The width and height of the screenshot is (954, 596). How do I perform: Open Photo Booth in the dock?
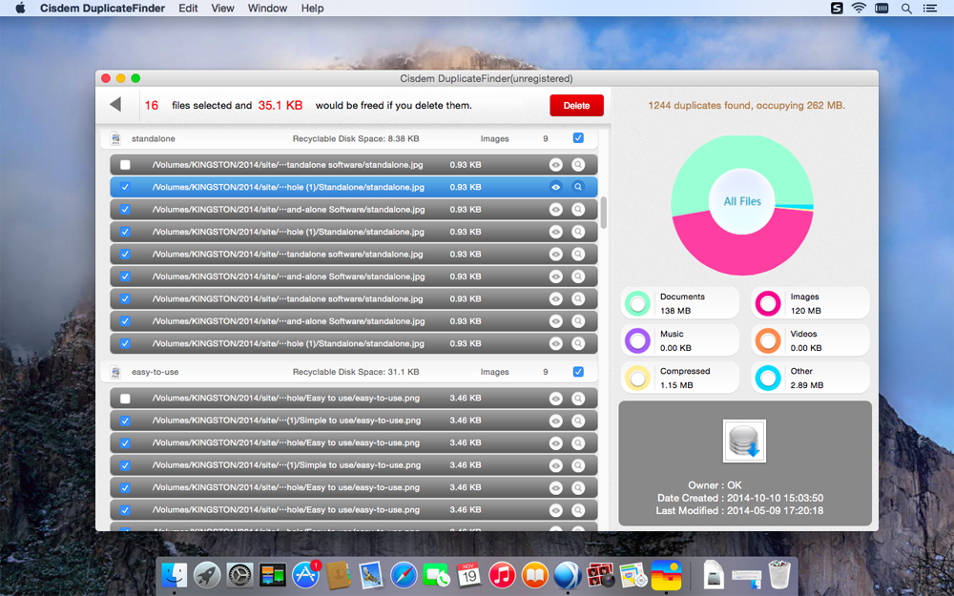click(600, 574)
